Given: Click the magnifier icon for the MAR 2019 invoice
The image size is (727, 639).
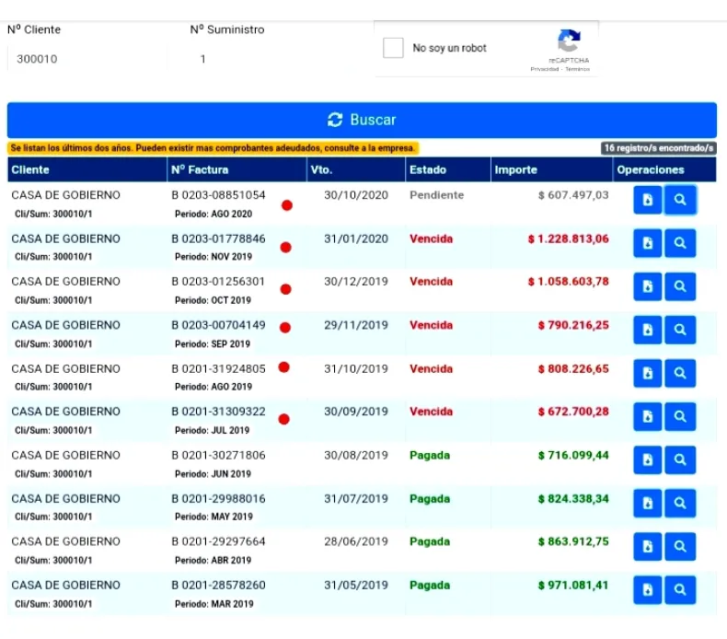Looking at the screenshot, I should (680, 589).
